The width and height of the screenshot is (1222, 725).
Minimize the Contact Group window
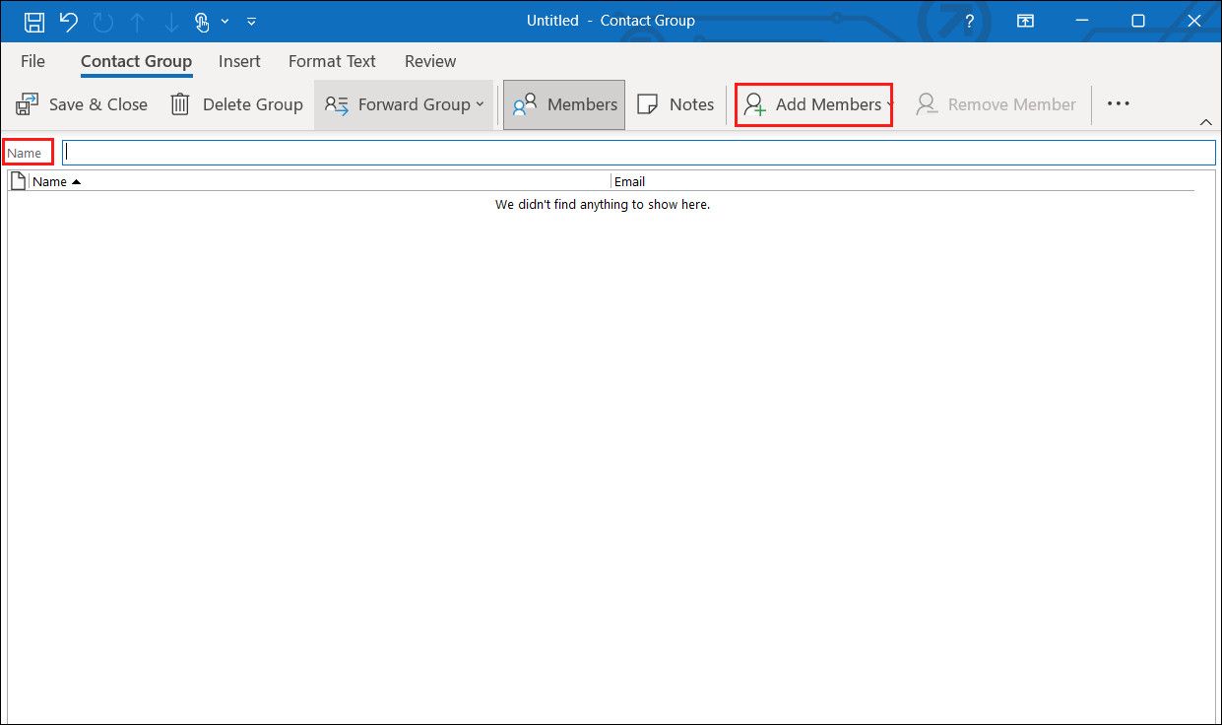pyautogui.click(x=1082, y=21)
